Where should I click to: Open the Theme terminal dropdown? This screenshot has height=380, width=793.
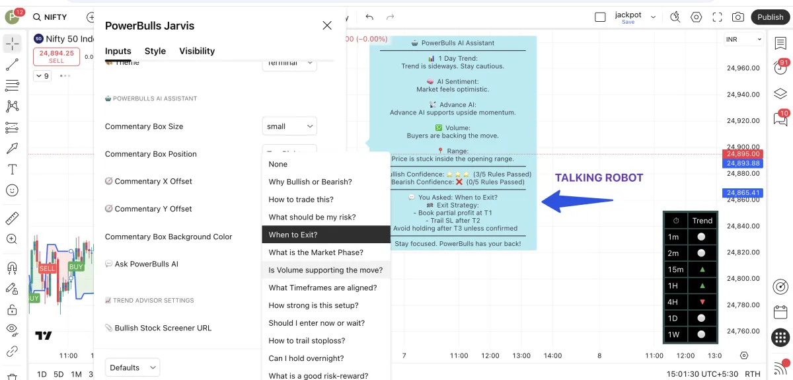[289, 64]
